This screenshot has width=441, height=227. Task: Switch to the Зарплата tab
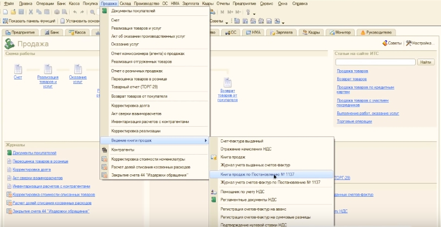(x=284, y=32)
